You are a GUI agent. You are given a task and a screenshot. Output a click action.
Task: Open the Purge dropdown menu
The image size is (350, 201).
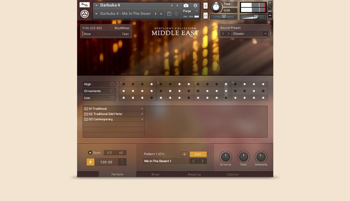click(x=191, y=11)
